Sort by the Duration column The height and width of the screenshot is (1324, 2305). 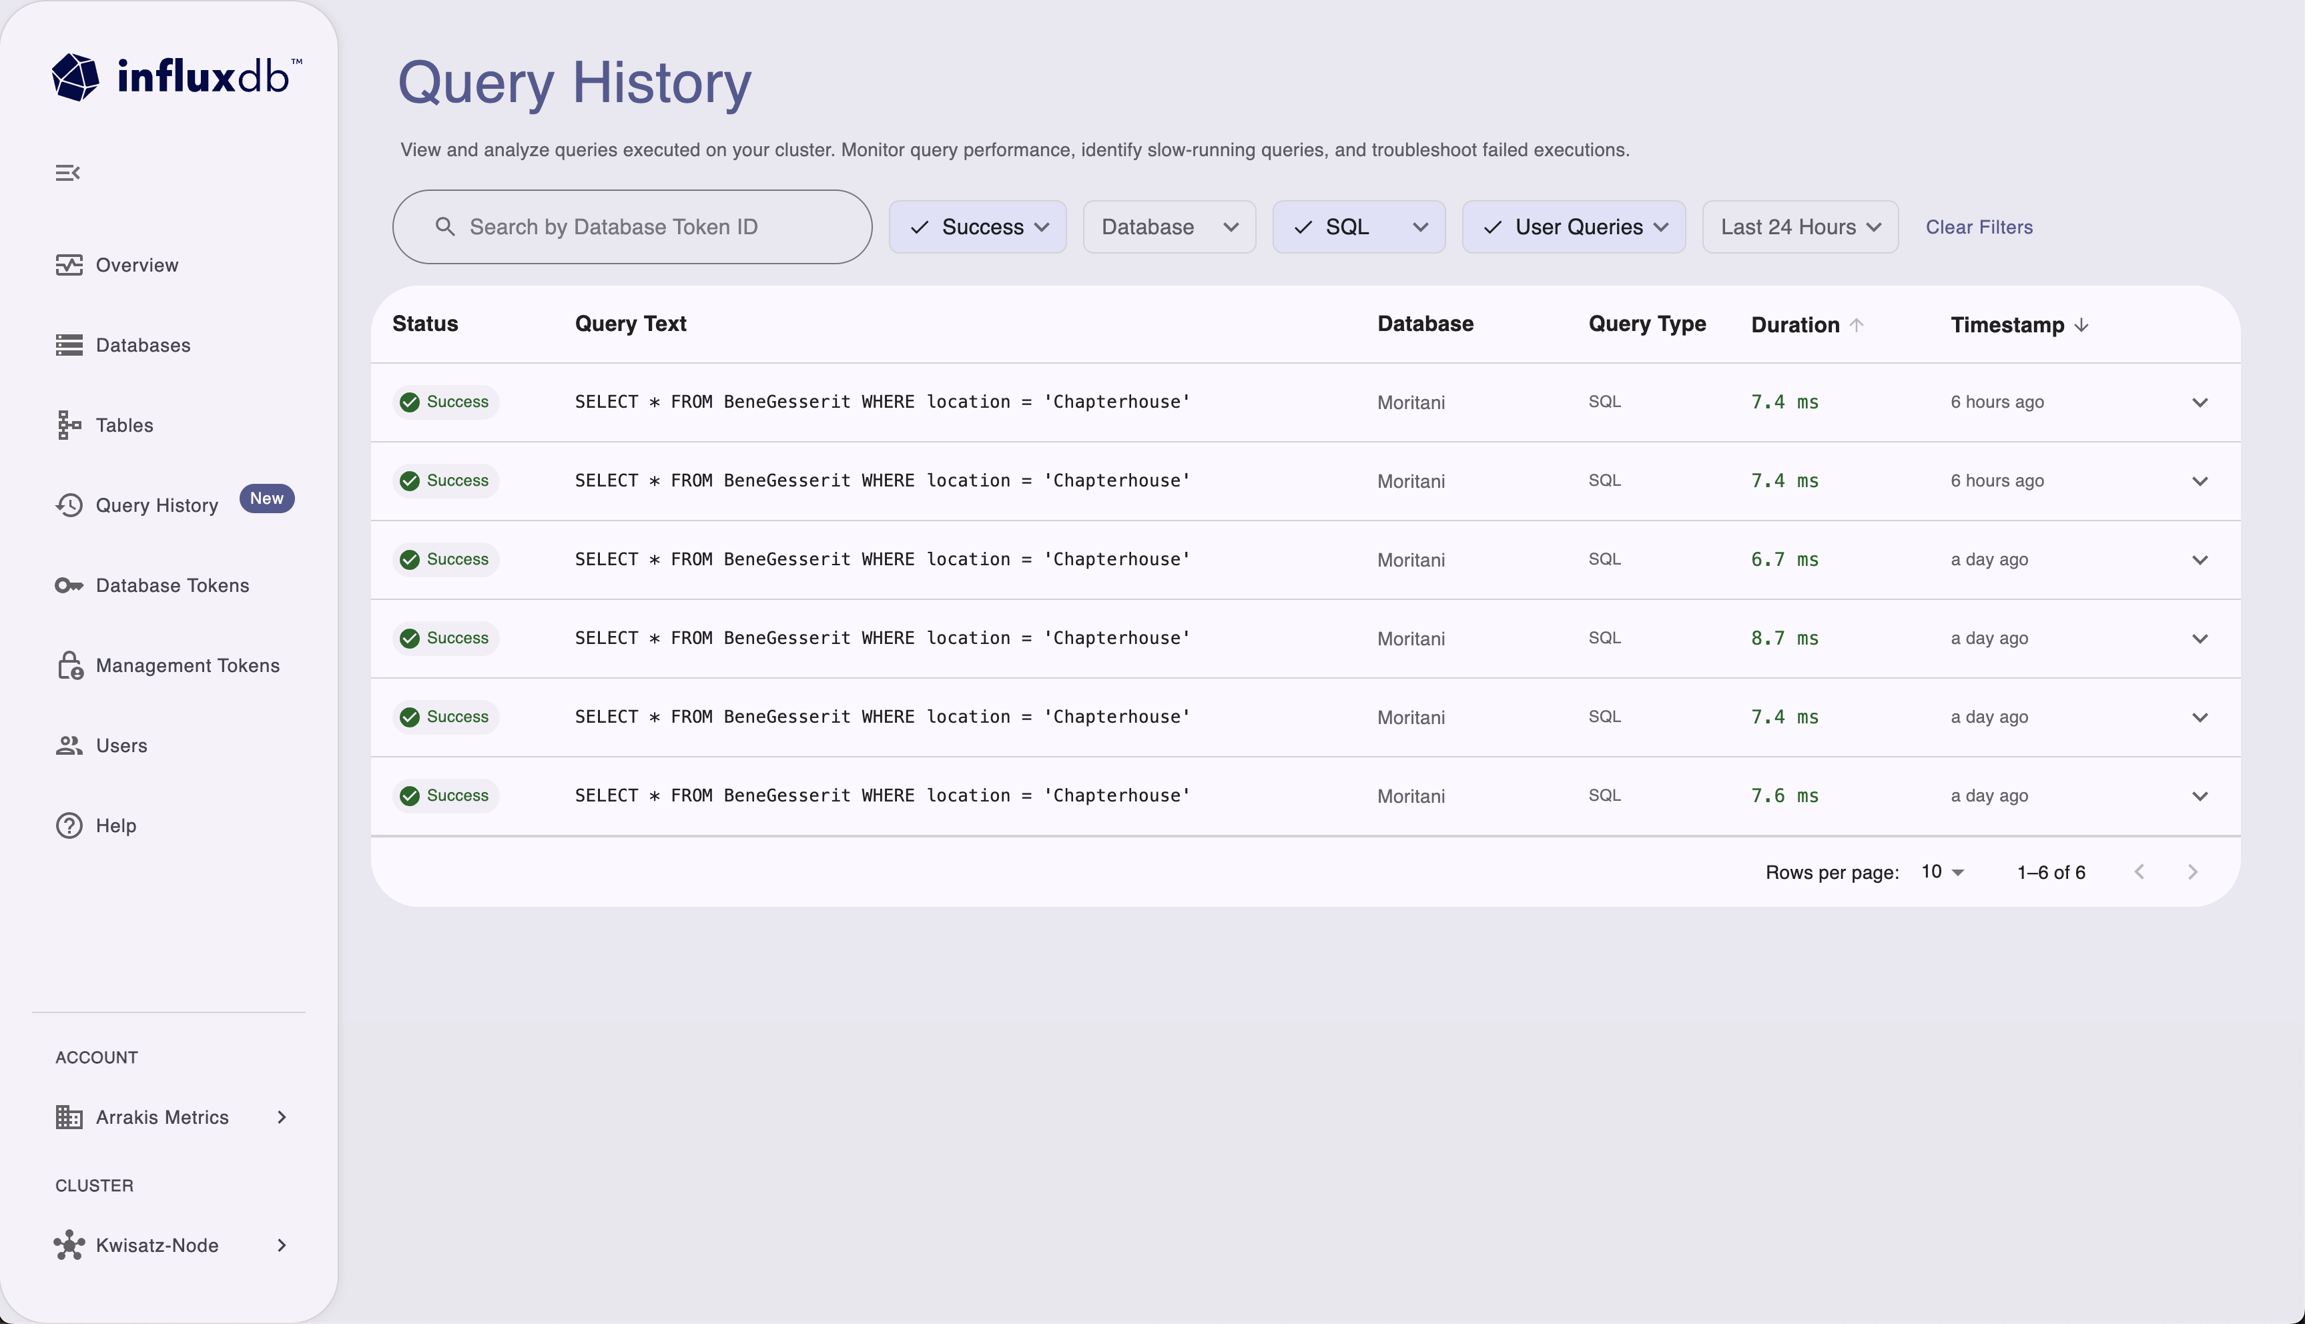click(x=1806, y=324)
